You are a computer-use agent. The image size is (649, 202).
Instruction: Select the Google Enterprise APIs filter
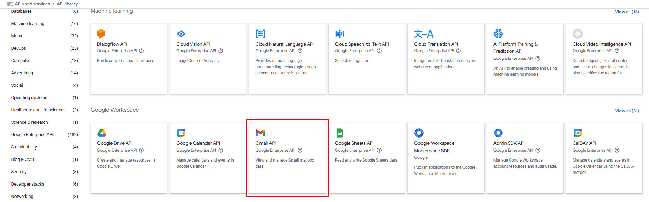pyautogui.click(x=33, y=135)
